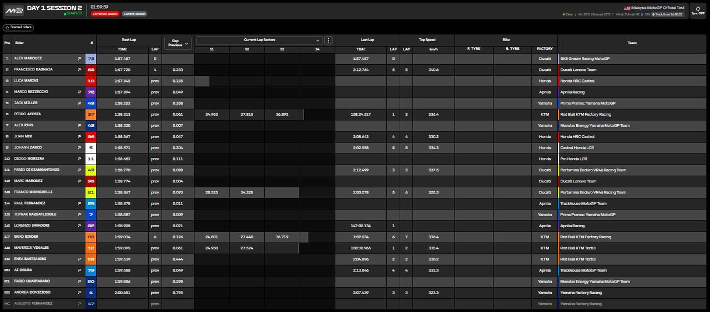Click the pit icon for Augusto Fernandez
Viewport: 710px width, 312px height.
point(79,303)
